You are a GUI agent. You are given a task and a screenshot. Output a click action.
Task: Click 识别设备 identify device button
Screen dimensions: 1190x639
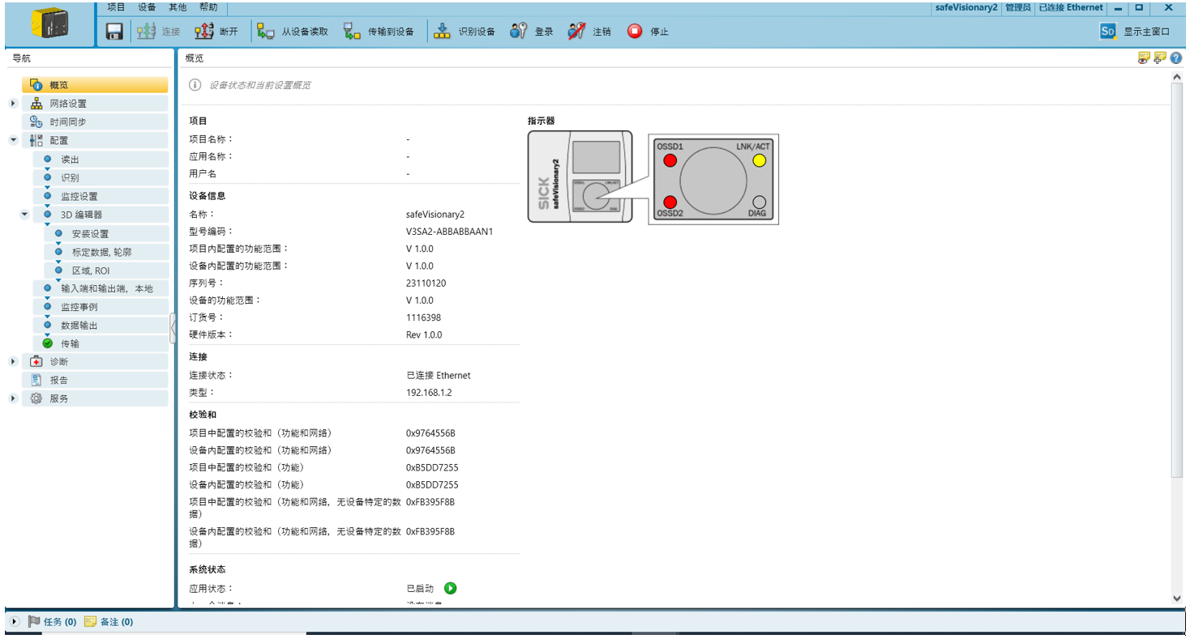pyautogui.click(x=465, y=32)
